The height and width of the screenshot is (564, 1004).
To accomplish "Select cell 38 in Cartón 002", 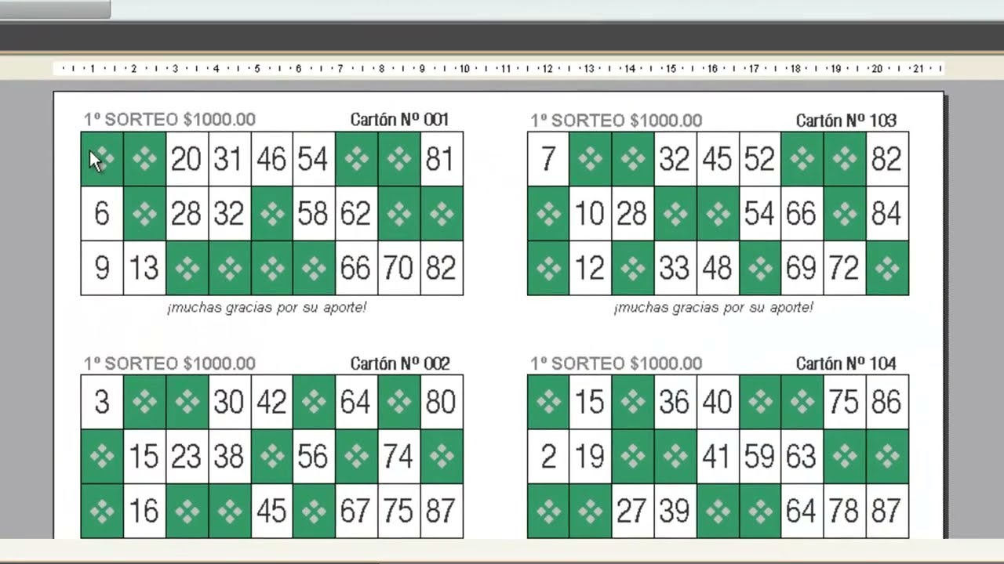I will coord(229,456).
